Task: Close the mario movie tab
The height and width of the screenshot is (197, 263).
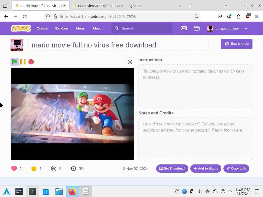Action: 64,6
